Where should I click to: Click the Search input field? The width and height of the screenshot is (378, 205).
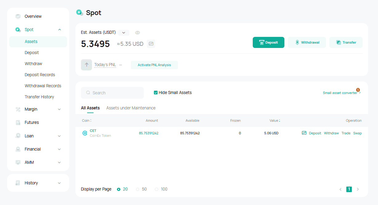pos(112,93)
